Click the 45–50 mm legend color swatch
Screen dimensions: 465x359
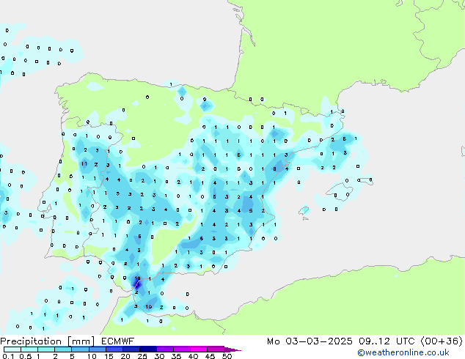coord(216,349)
